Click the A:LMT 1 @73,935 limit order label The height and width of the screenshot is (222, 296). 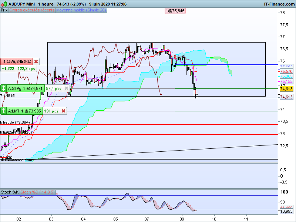[x=24, y=111]
